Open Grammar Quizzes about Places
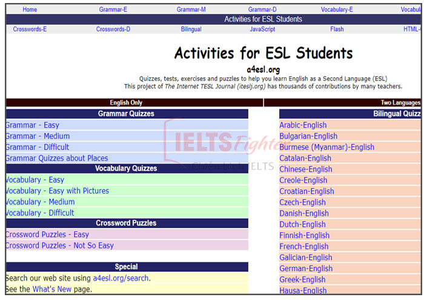The image size is (424, 300). pyautogui.click(x=57, y=158)
